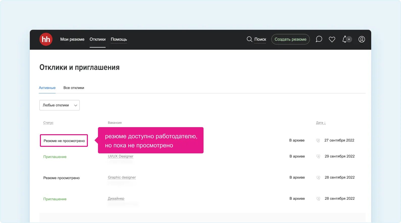Click В архиве beside 27 сентября 2022
This screenshot has height=223, width=401.
click(x=297, y=140)
